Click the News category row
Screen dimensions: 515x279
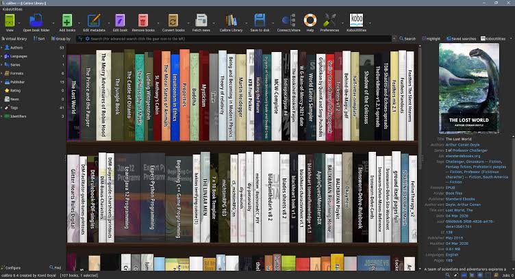point(33,99)
